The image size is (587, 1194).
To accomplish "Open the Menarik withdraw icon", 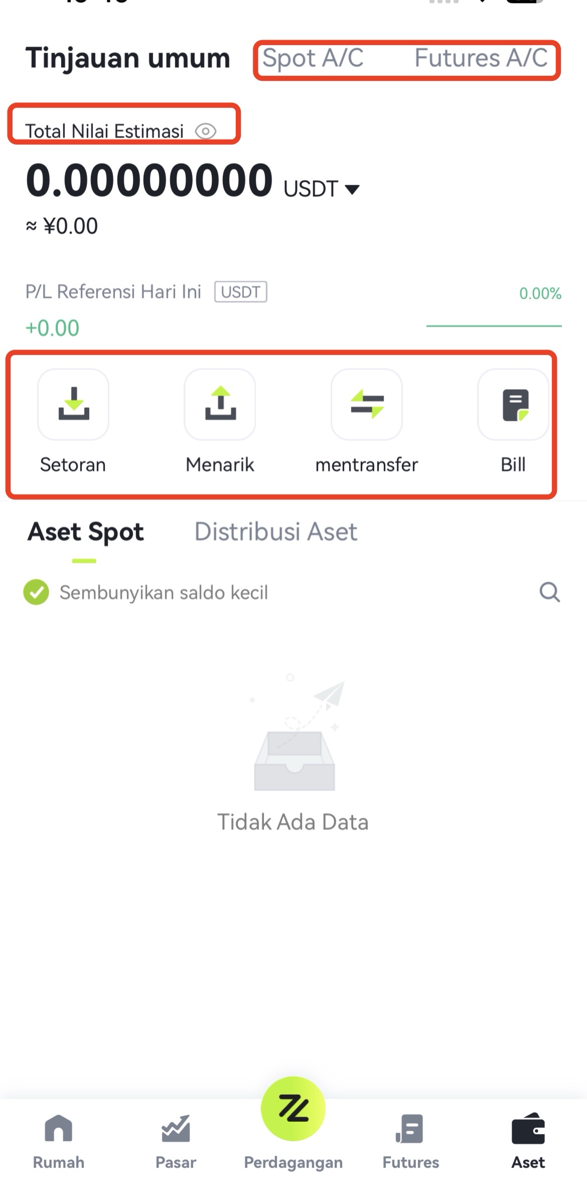I will (x=220, y=405).
